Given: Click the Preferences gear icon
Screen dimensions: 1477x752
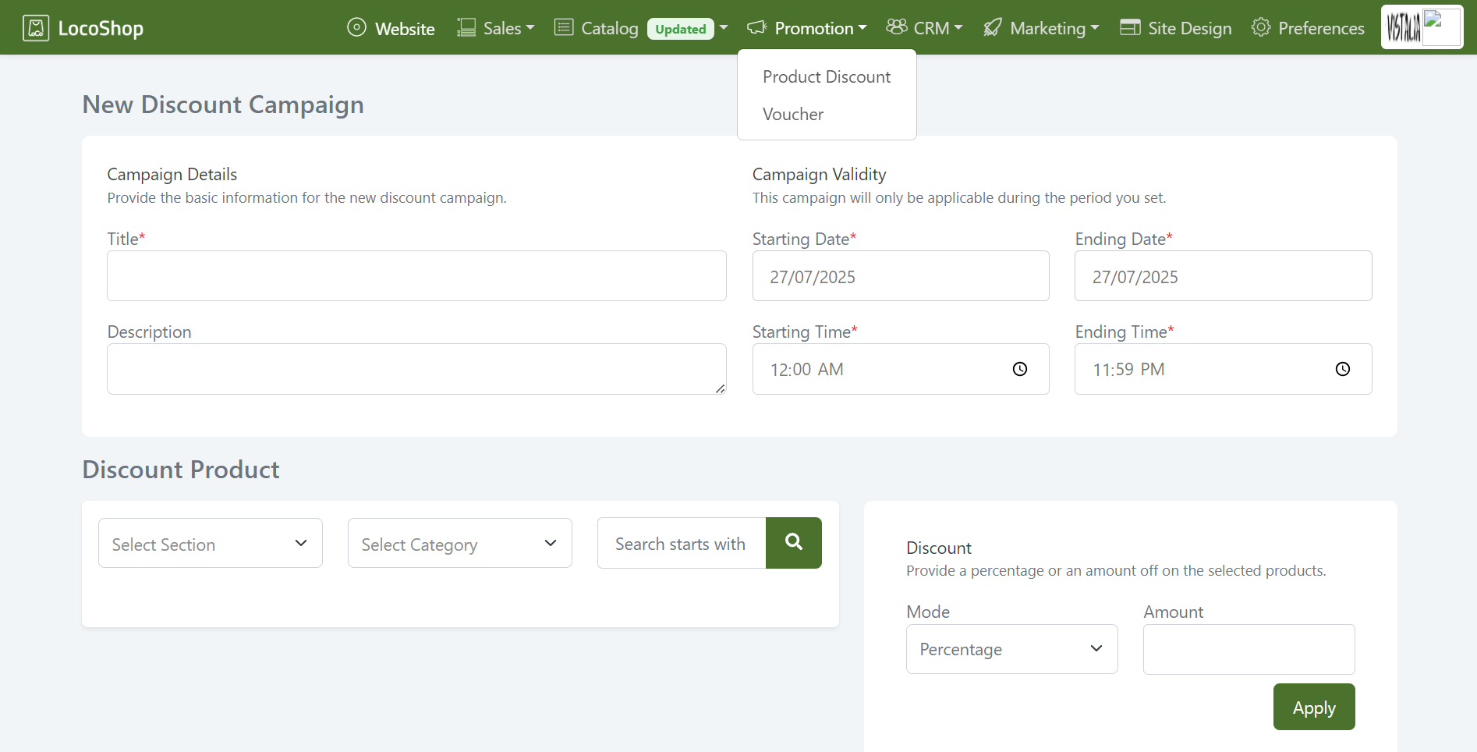Looking at the screenshot, I should pyautogui.click(x=1260, y=27).
